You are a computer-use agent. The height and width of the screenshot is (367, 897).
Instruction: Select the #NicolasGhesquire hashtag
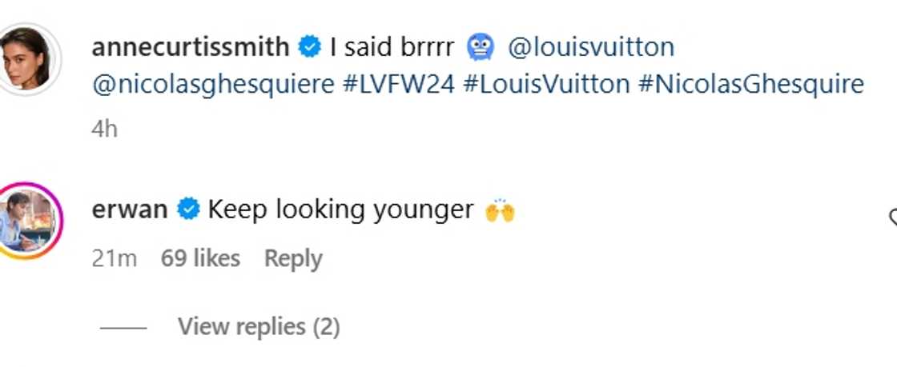click(x=751, y=83)
